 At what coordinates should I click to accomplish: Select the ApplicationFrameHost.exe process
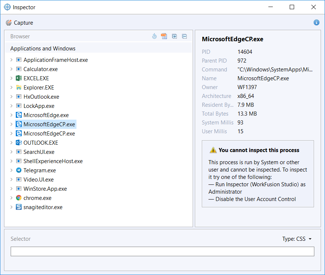coord(56,60)
